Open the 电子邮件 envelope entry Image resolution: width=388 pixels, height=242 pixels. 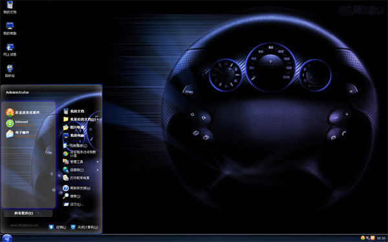[x=21, y=134]
